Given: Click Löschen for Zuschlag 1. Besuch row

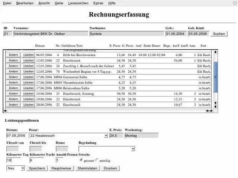Looking at the screenshot, I should pos(28,66).
